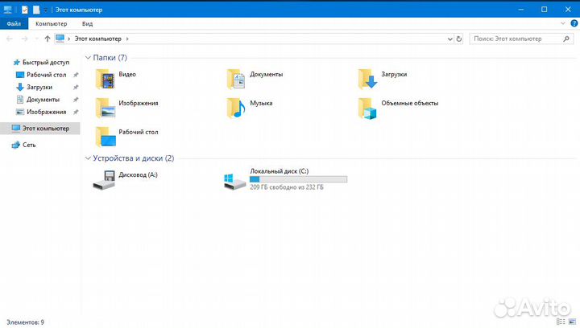
Task: Open Локальный диск (C:) drive icon
Action: click(235, 179)
